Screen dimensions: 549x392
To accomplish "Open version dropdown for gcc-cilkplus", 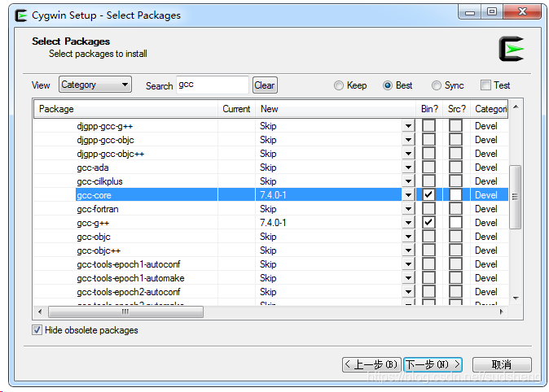I will [408, 181].
